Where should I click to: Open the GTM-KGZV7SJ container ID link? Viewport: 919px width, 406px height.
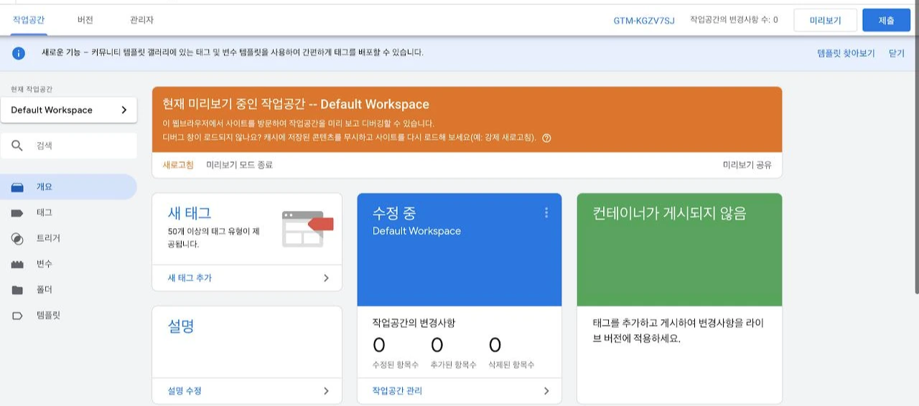644,20
